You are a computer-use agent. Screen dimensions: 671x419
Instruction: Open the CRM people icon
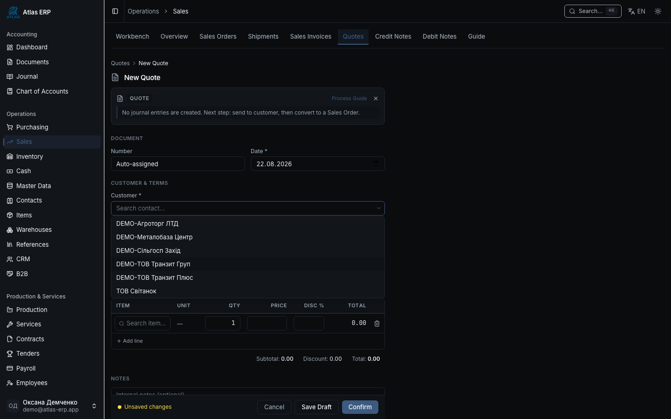point(10,259)
